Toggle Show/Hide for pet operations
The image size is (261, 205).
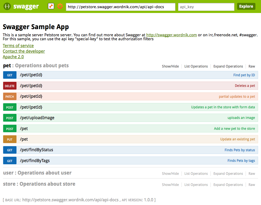point(170,66)
